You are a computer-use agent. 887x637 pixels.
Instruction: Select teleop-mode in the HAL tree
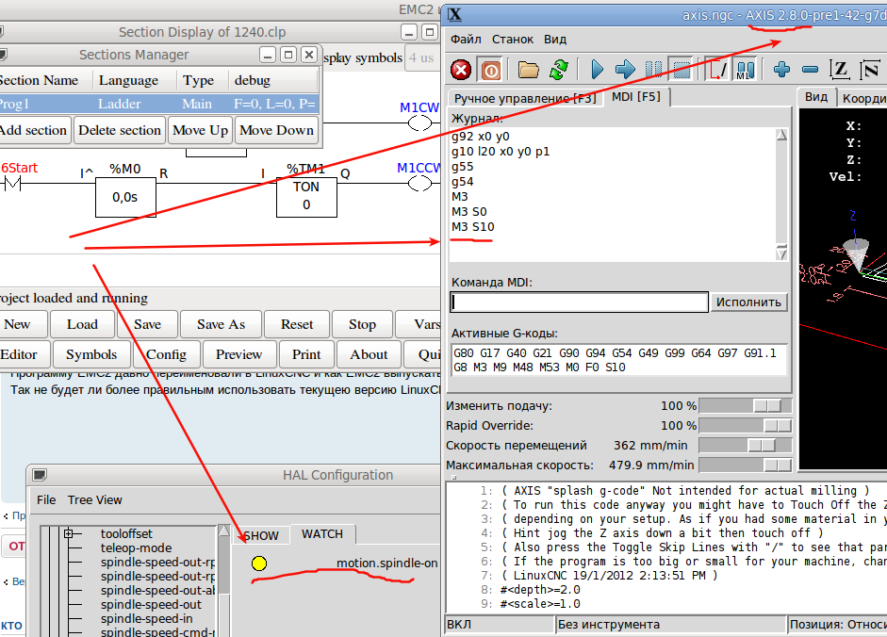tap(136, 548)
